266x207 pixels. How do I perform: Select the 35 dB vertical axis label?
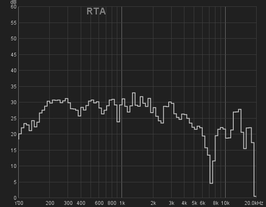tap(14, 87)
